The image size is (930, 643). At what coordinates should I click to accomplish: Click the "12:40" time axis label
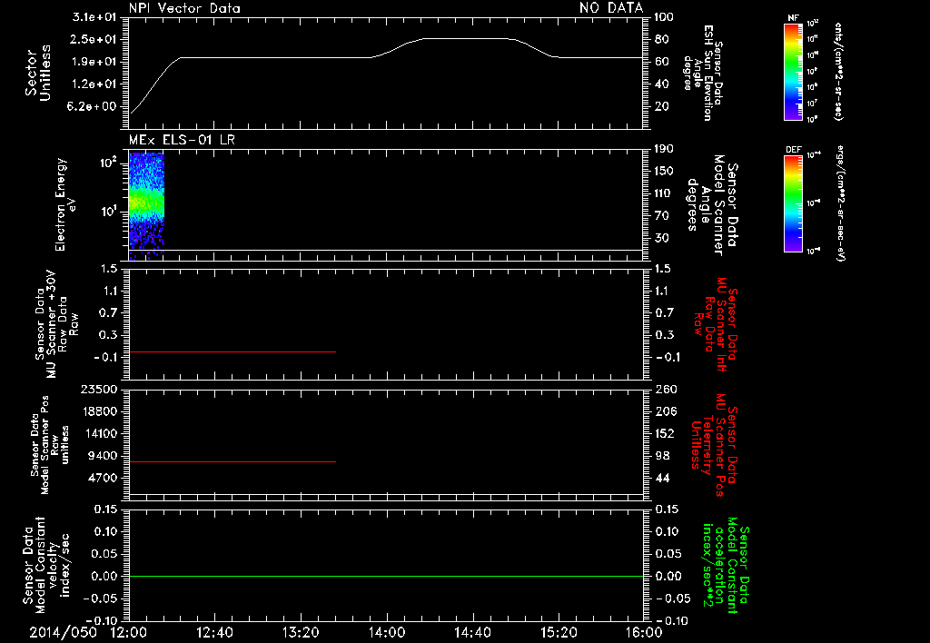pyautogui.click(x=214, y=632)
